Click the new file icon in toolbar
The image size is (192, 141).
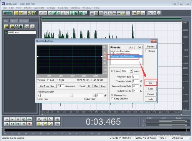click(x=16, y=13)
